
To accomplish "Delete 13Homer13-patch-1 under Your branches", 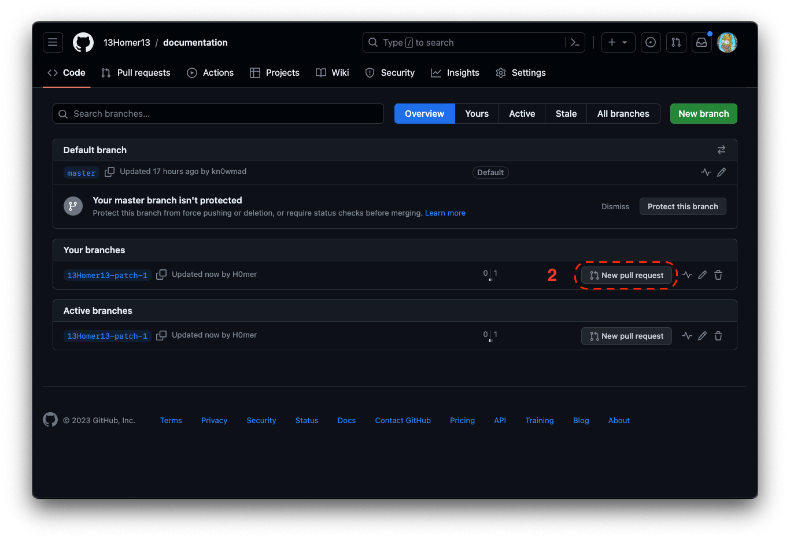I will (718, 275).
